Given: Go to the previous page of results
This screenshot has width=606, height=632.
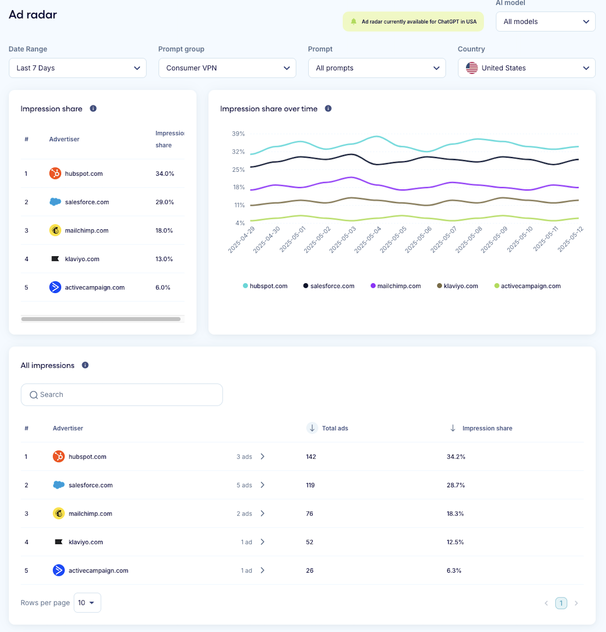Looking at the screenshot, I should click(546, 603).
